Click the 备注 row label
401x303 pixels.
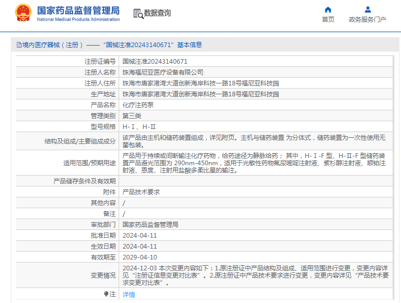[x=109, y=214]
